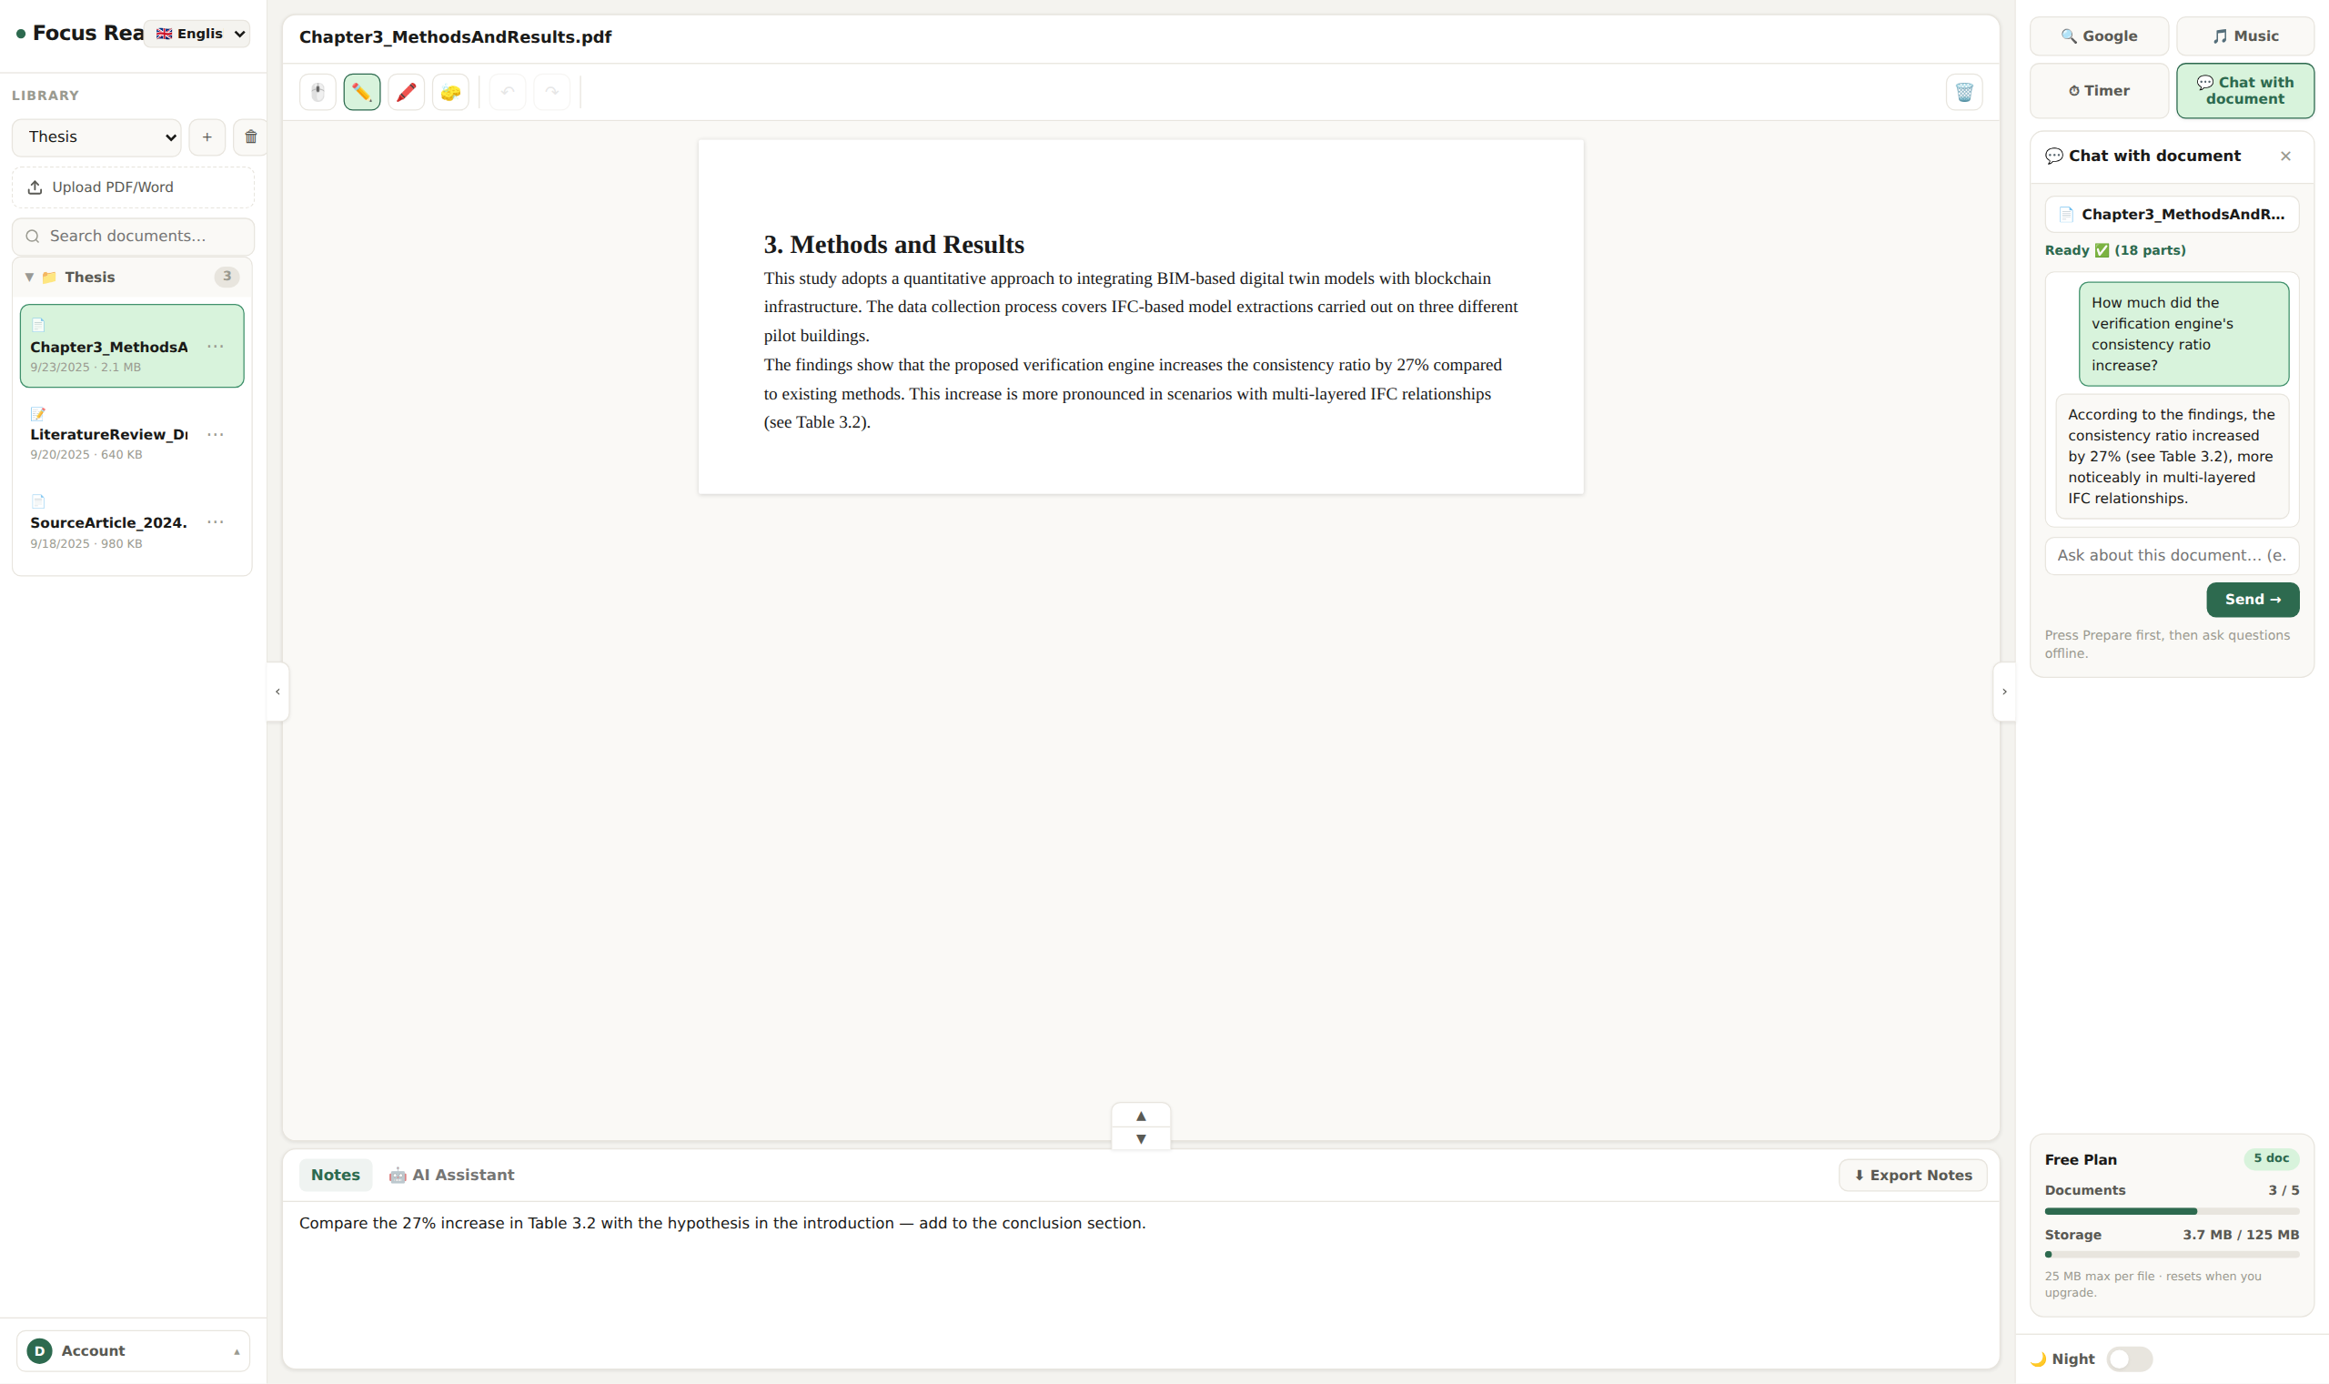Expand the Account menu

point(133,1350)
